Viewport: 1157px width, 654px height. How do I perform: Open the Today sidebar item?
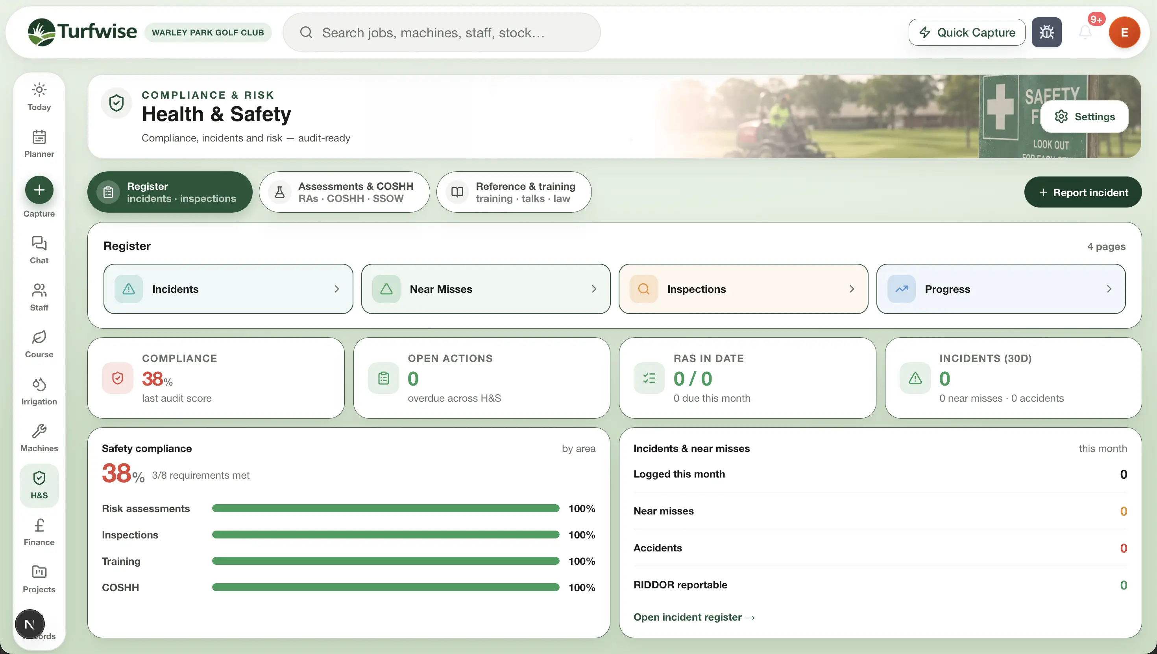coord(39,97)
